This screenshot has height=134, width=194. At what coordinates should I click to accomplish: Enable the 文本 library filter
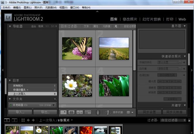pos(86,26)
